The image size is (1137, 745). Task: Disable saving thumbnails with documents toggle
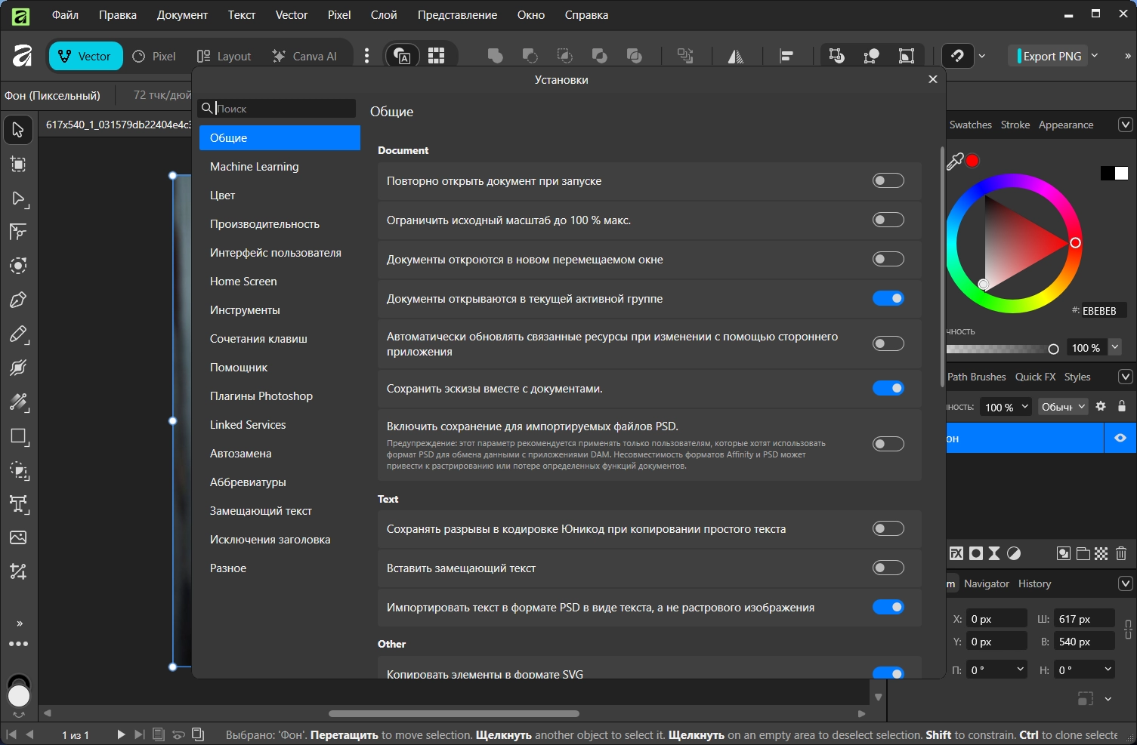pyautogui.click(x=888, y=388)
